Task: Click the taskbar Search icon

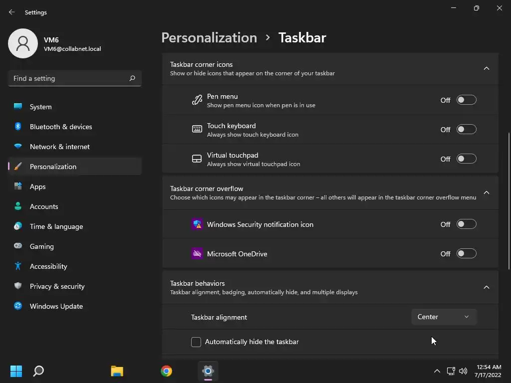Action: (38, 371)
